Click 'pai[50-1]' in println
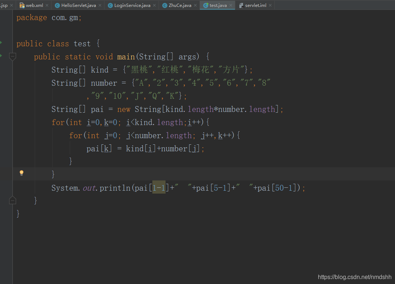This screenshot has width=395, height=284. [277, 188]
